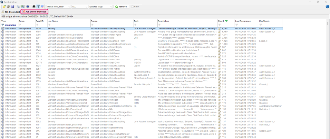Click the filter funnel under Group column

click(20, 25)
